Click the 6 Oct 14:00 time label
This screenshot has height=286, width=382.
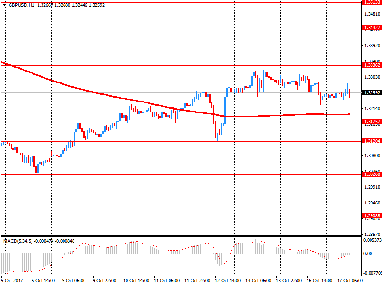[x=43, y=281]
